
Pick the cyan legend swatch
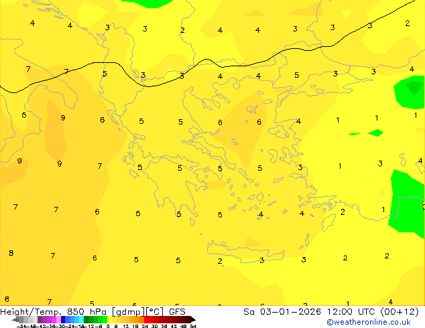[x=81, y=319]
